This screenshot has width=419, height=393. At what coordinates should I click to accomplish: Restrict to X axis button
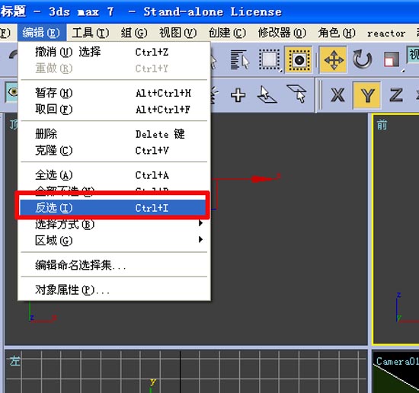point(337,95)
